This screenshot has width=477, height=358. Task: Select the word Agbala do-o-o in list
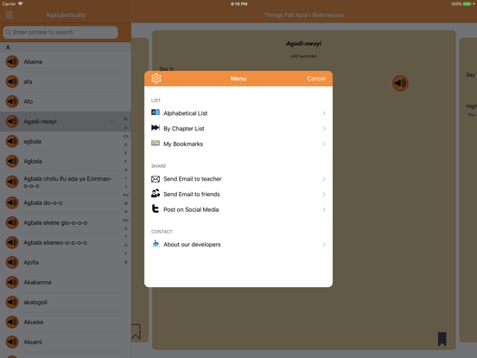coord(43,202)
